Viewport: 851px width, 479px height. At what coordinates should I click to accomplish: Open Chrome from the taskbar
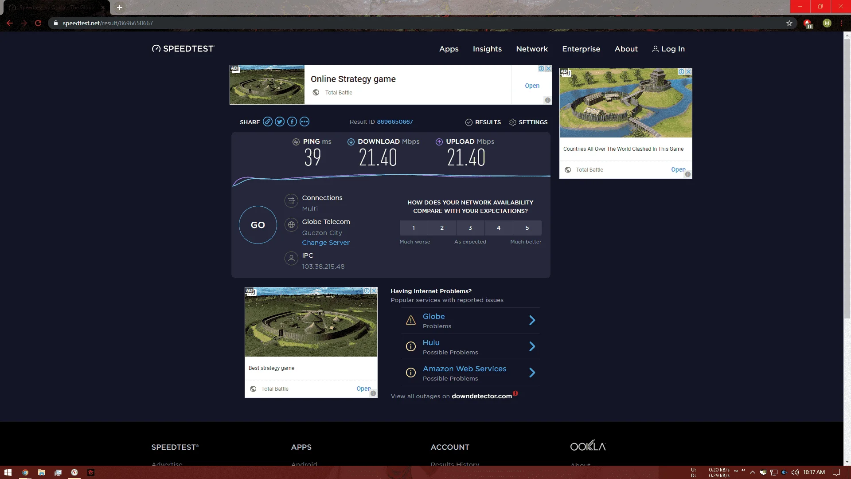point(25,472)
